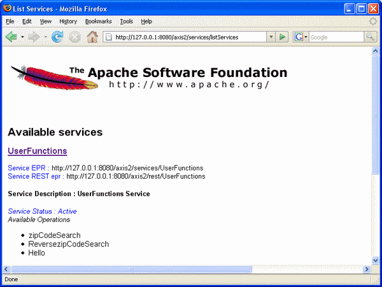Click the Forward navigation arrow
Screen dimensions: 382x287
click(34, 37)
